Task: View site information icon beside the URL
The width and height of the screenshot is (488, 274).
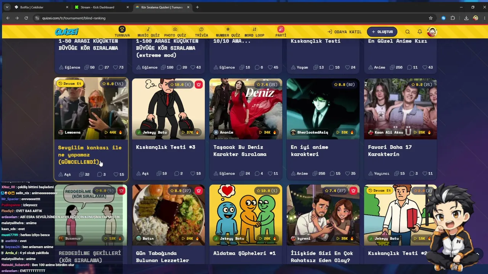Action: (x=37, y=18)
